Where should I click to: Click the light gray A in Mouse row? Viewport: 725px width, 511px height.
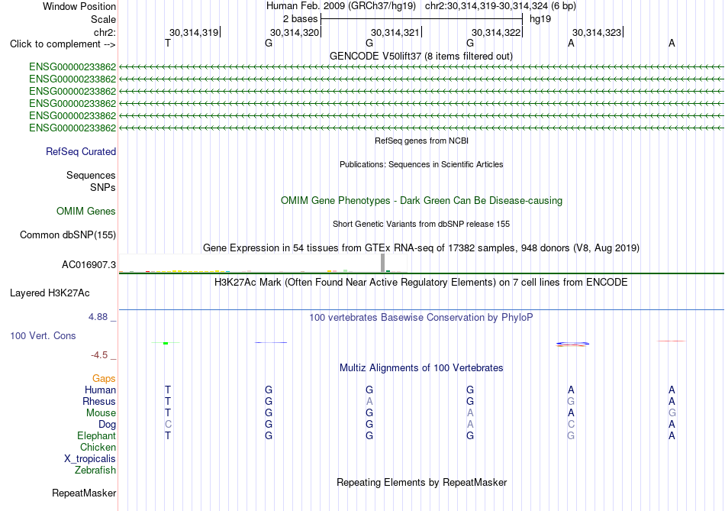pos(470,413)
